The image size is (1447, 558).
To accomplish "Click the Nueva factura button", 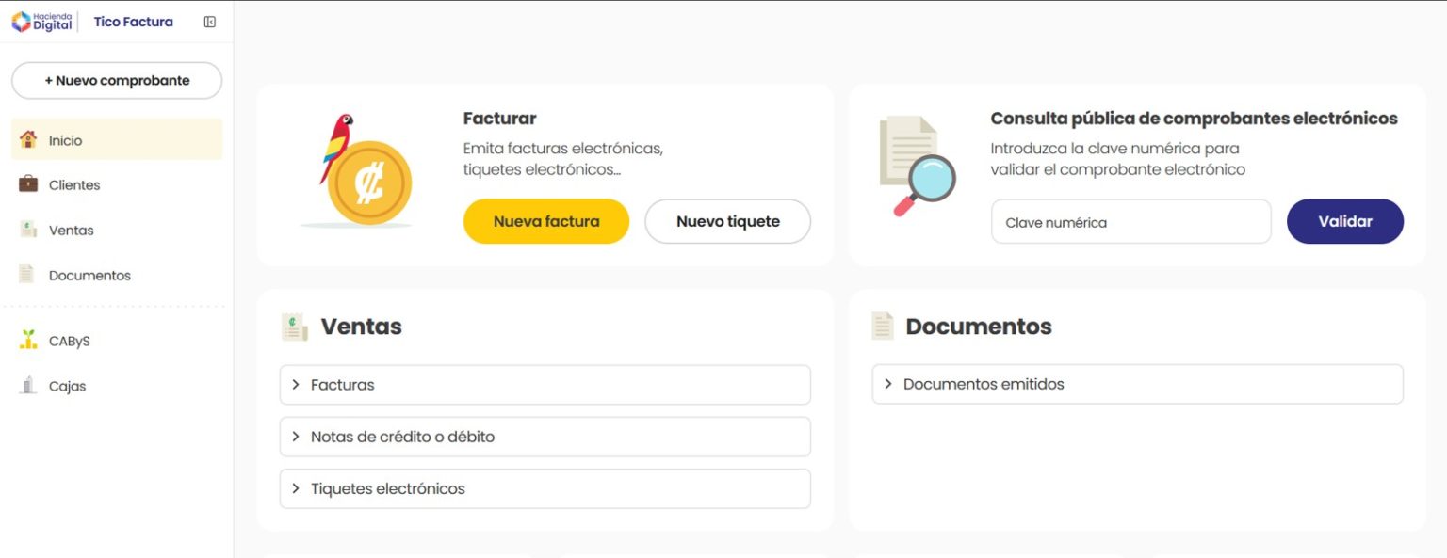I will (546, 221).
